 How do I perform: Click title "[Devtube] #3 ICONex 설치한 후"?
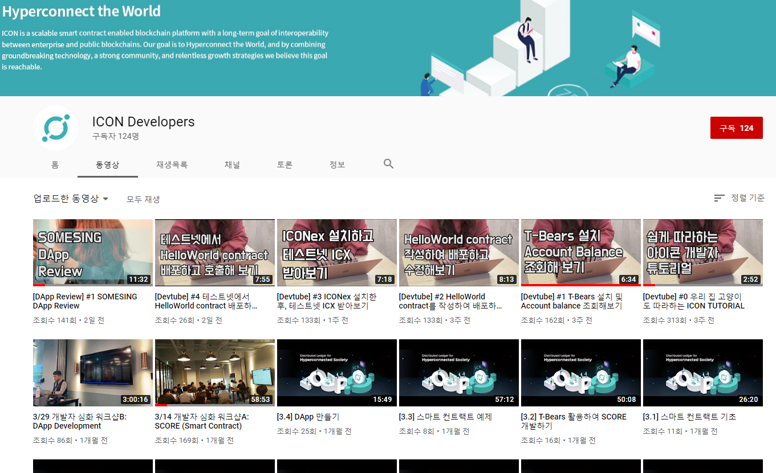click(x=327, y=301)
